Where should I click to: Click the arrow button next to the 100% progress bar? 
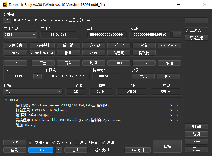point(59,150)
